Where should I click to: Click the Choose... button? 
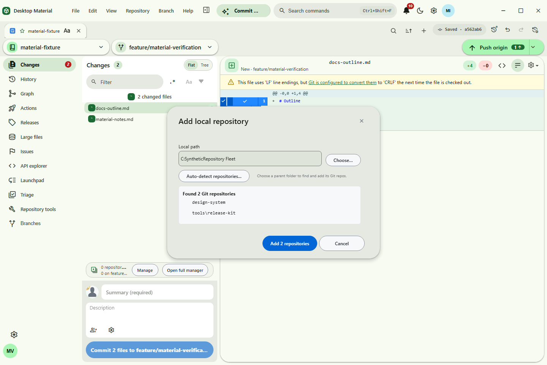[x=343, y=160]
